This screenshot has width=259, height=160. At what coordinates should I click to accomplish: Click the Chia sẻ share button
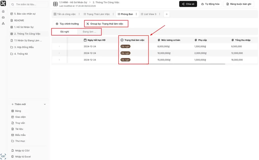[x=188, y=4]
